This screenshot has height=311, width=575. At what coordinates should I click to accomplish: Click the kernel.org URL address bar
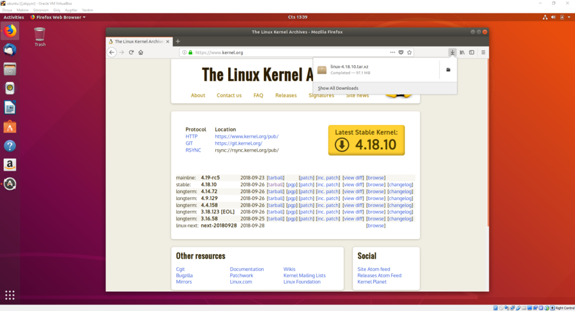click(287, 52)
